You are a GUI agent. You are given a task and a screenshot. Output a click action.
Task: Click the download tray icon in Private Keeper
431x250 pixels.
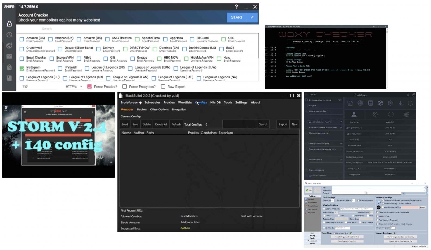coord(401,103)
